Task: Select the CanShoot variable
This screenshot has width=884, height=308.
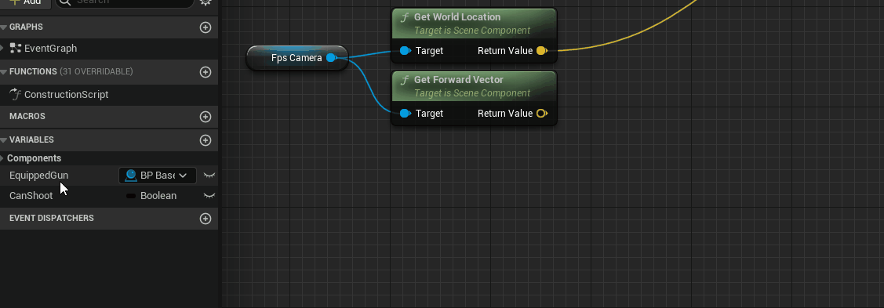Action: point(31,196)
